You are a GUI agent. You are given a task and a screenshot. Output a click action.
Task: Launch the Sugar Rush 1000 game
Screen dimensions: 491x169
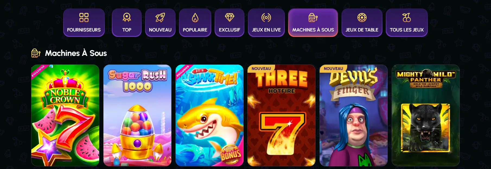(x=137, y=115)
